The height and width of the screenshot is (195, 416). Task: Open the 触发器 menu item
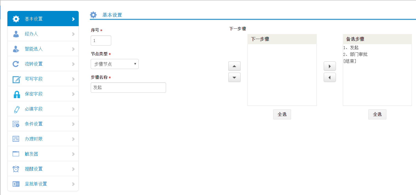click(x=43, y=154)
